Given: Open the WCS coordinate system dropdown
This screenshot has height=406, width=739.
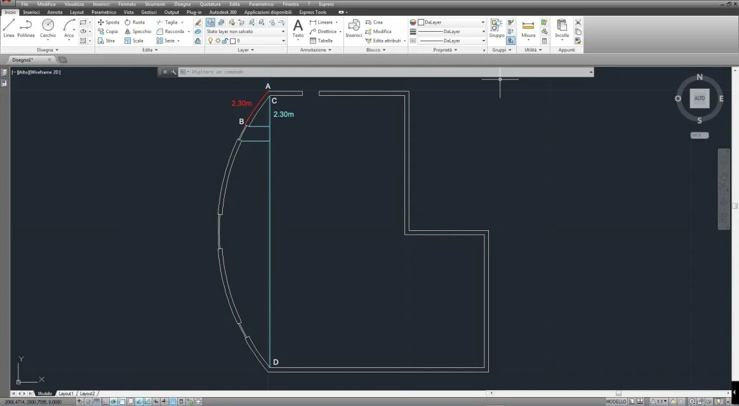Looking at the screenshot, I should tap(700, 136).
